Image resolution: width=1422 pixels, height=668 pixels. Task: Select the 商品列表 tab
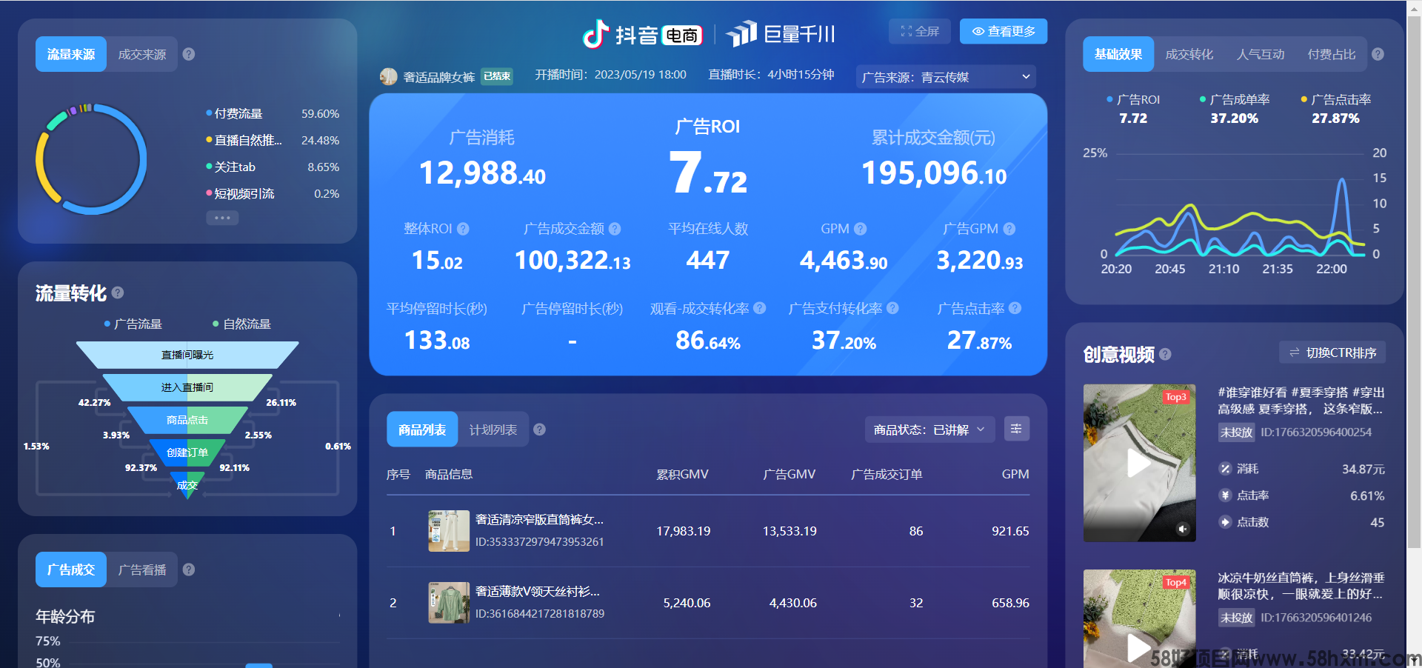(422, 430)
